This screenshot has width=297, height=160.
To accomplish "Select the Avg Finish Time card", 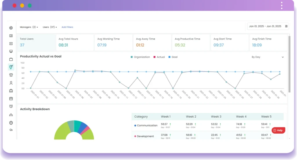I will (268, 42).
